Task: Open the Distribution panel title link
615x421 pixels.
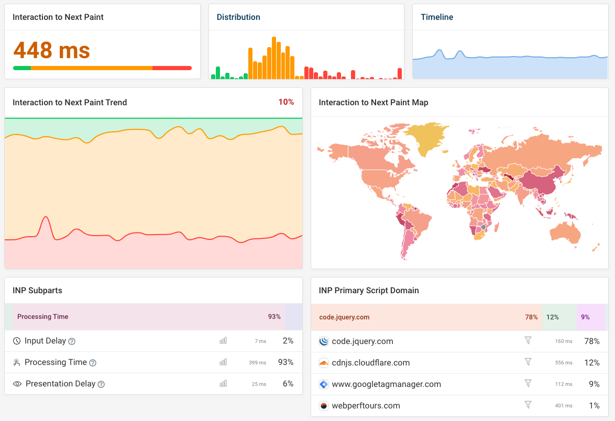Action: pos(238,17)
